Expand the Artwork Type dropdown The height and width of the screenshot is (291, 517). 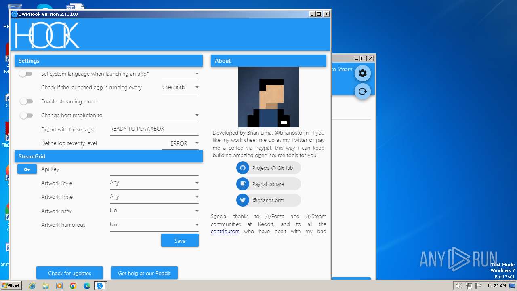point(154,197)
